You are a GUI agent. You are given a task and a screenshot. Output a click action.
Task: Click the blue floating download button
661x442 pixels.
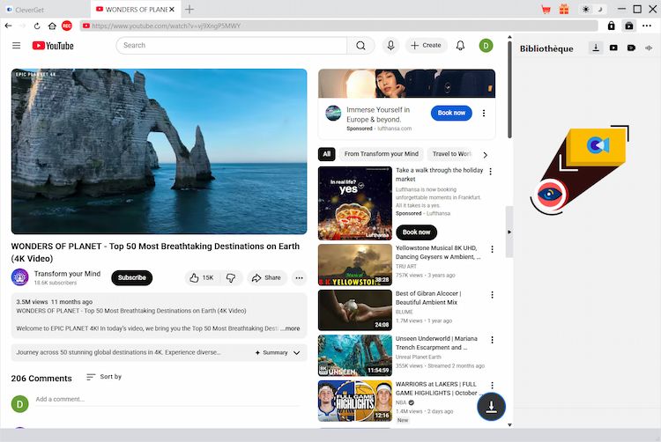(x=492, y=406)
